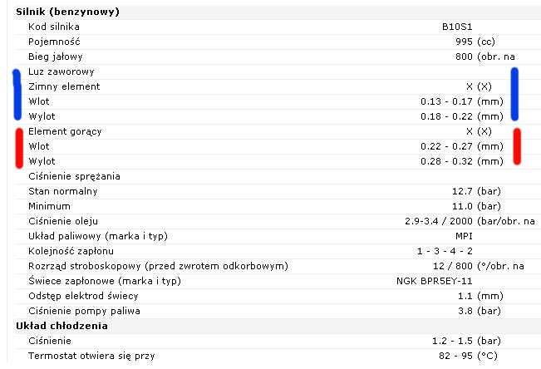Screen dimensions: 541x369
Task: Click the right red marker bar
Action: (517, 146)
